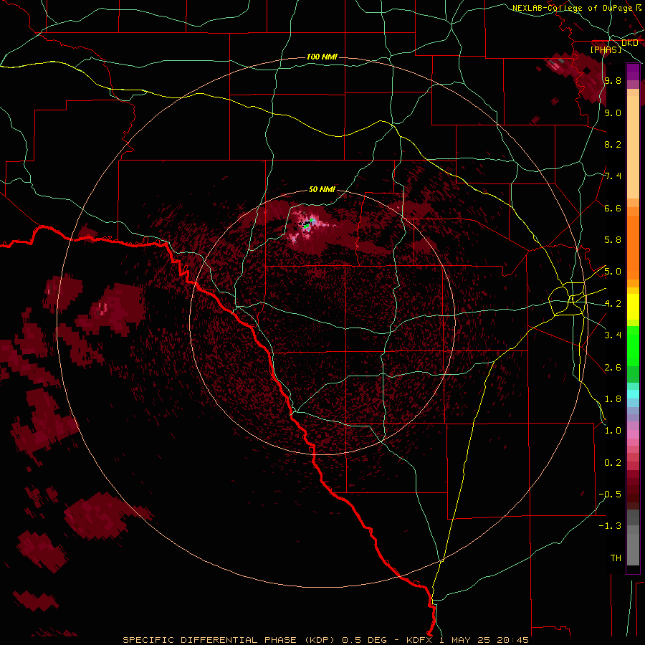Click the 100 NMI range ring label
This screenshot has height=645, width=645.
tap(322, 57)
